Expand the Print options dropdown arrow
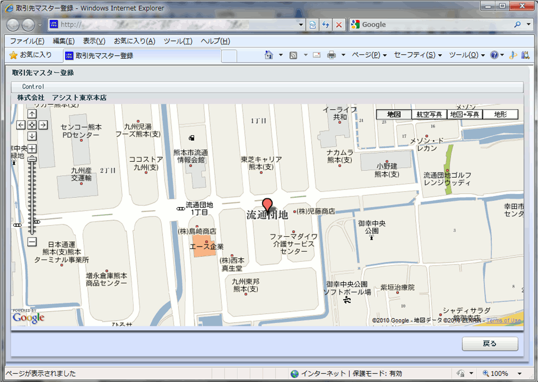 pyautogui.click(x=343, y=55)
